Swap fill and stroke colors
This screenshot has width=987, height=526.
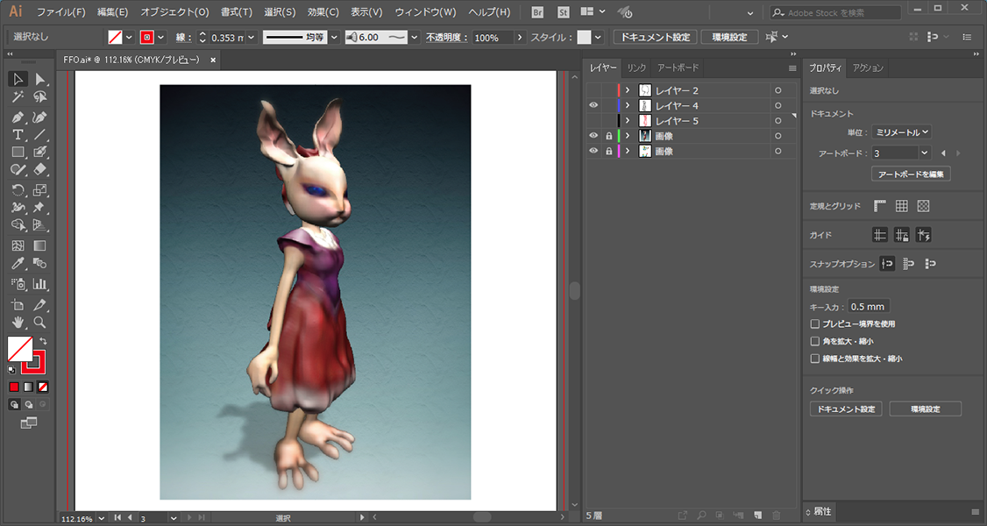point(43,341)
